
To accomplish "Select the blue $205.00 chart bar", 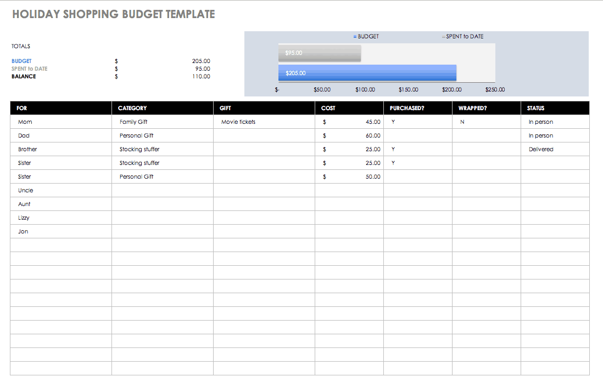I will point(367,73).
